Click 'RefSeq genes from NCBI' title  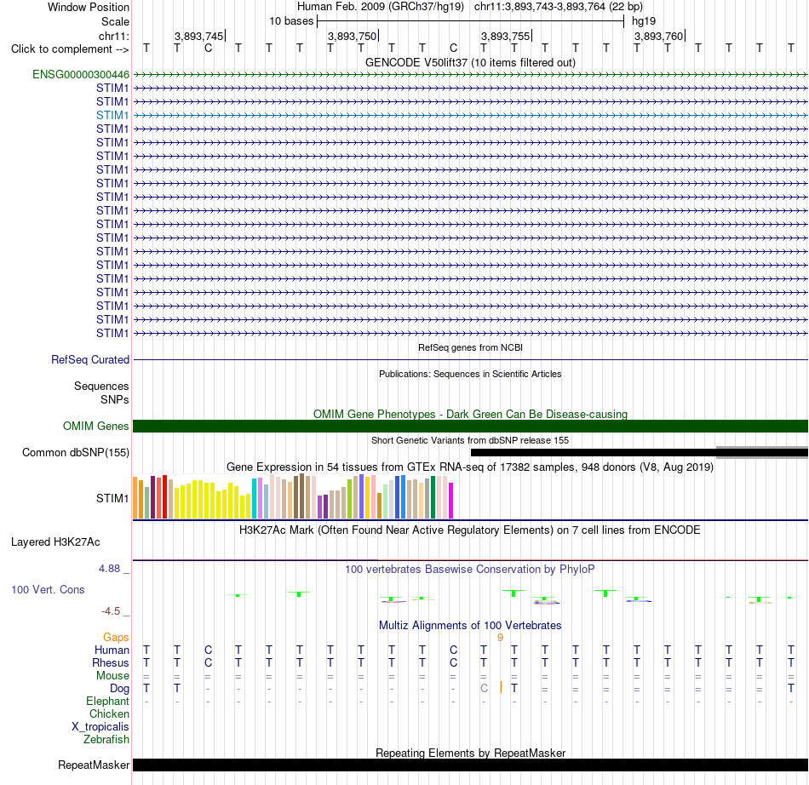(x=471, y=347)
